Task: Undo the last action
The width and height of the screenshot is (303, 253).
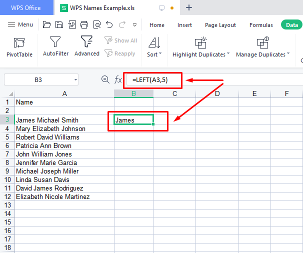Action: (109, 25)
